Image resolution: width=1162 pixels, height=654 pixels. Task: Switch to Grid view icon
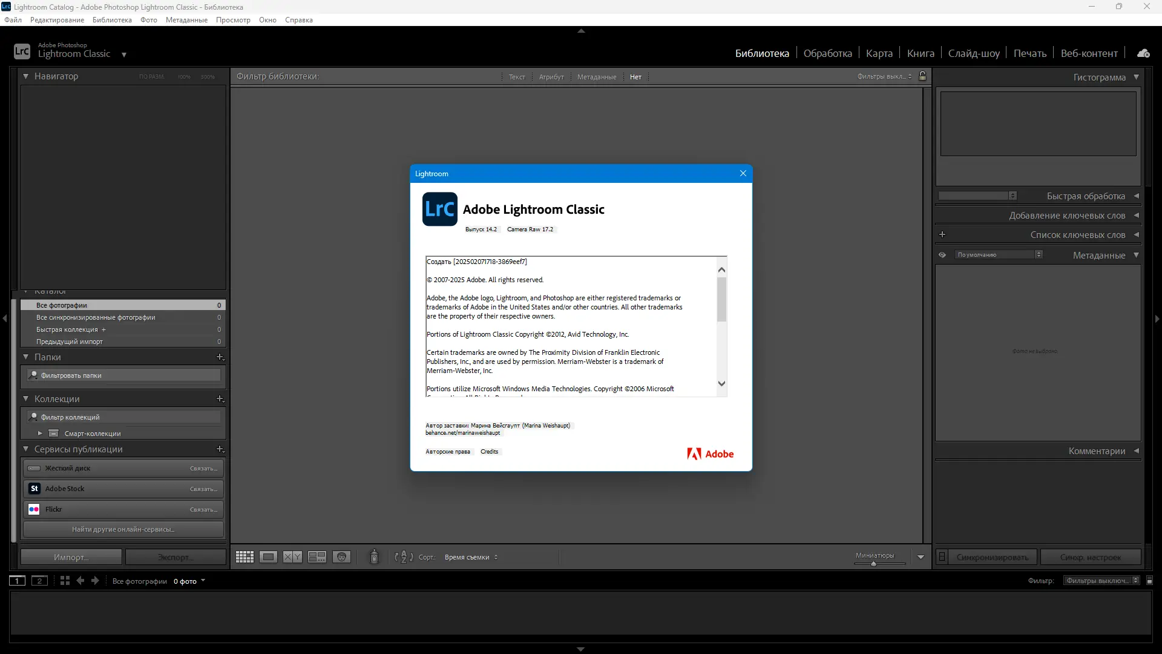click(x=245, y=557)
